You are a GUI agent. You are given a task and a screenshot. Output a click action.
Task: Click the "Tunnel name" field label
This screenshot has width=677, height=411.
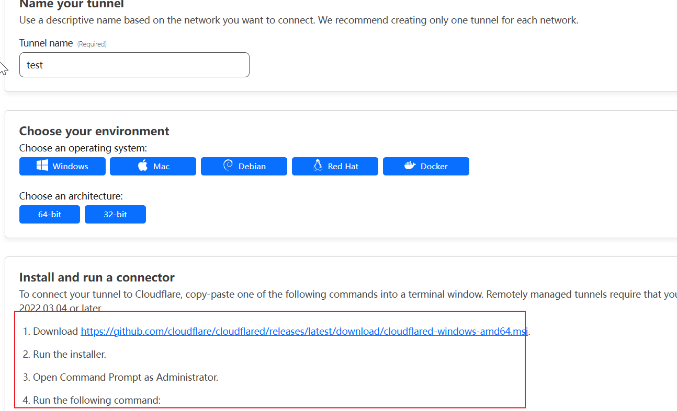[x=46, y=43]
